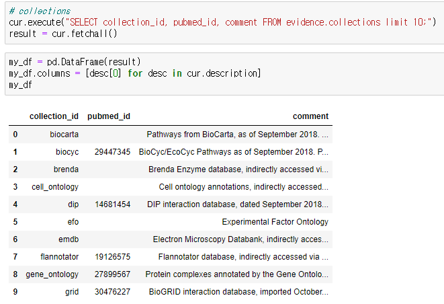
Task: Click the 'Cell ontology annotations' comment
Action: (244, 187)
